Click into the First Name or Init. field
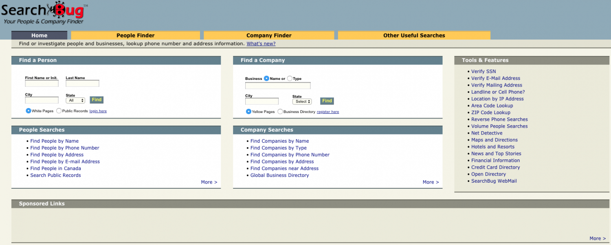 pyautogui.click(x=42, y=84)
